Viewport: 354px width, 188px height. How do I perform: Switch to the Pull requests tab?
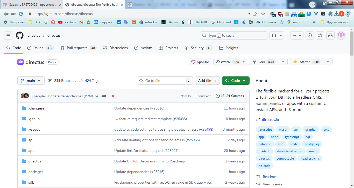[78, 48]
